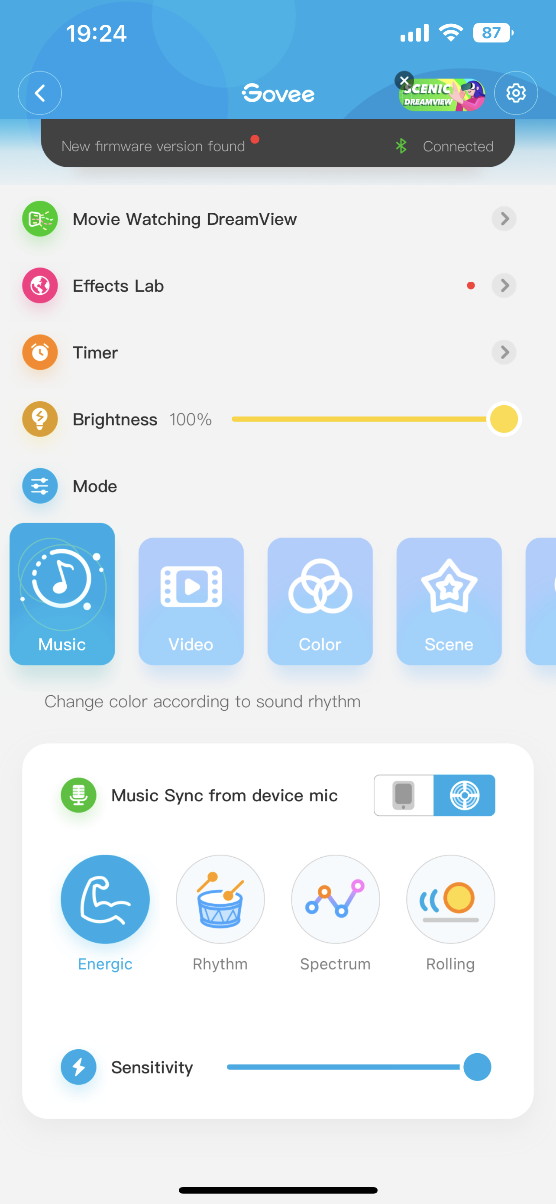
Task: Switch music sync to phone mic
Action: click(404, 795)
